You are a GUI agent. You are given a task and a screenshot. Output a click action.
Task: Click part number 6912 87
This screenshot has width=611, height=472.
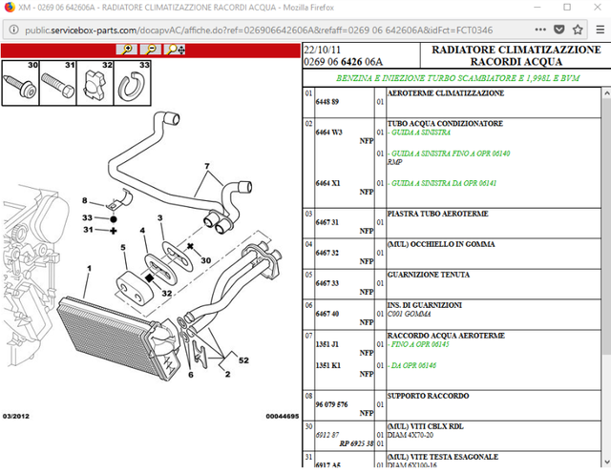(x=327, y=435)
